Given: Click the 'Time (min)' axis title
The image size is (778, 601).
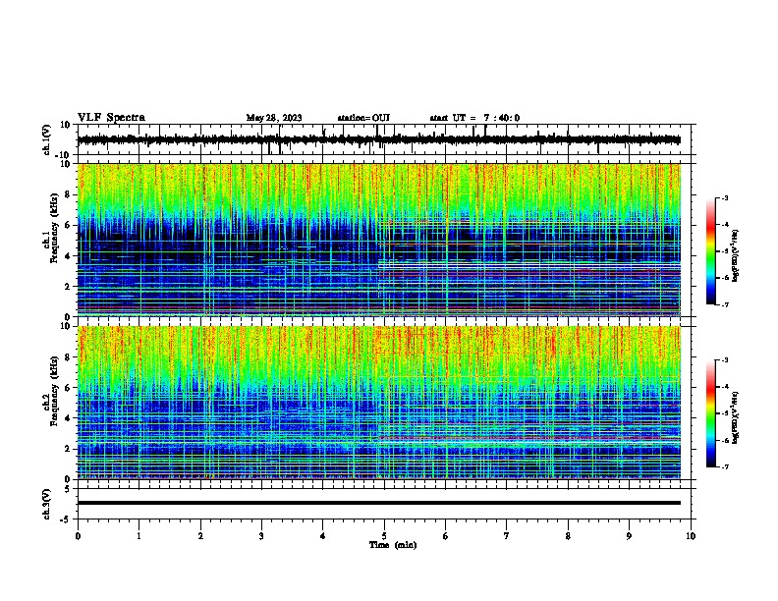Looking at the screenshot, I should [393, 545].
